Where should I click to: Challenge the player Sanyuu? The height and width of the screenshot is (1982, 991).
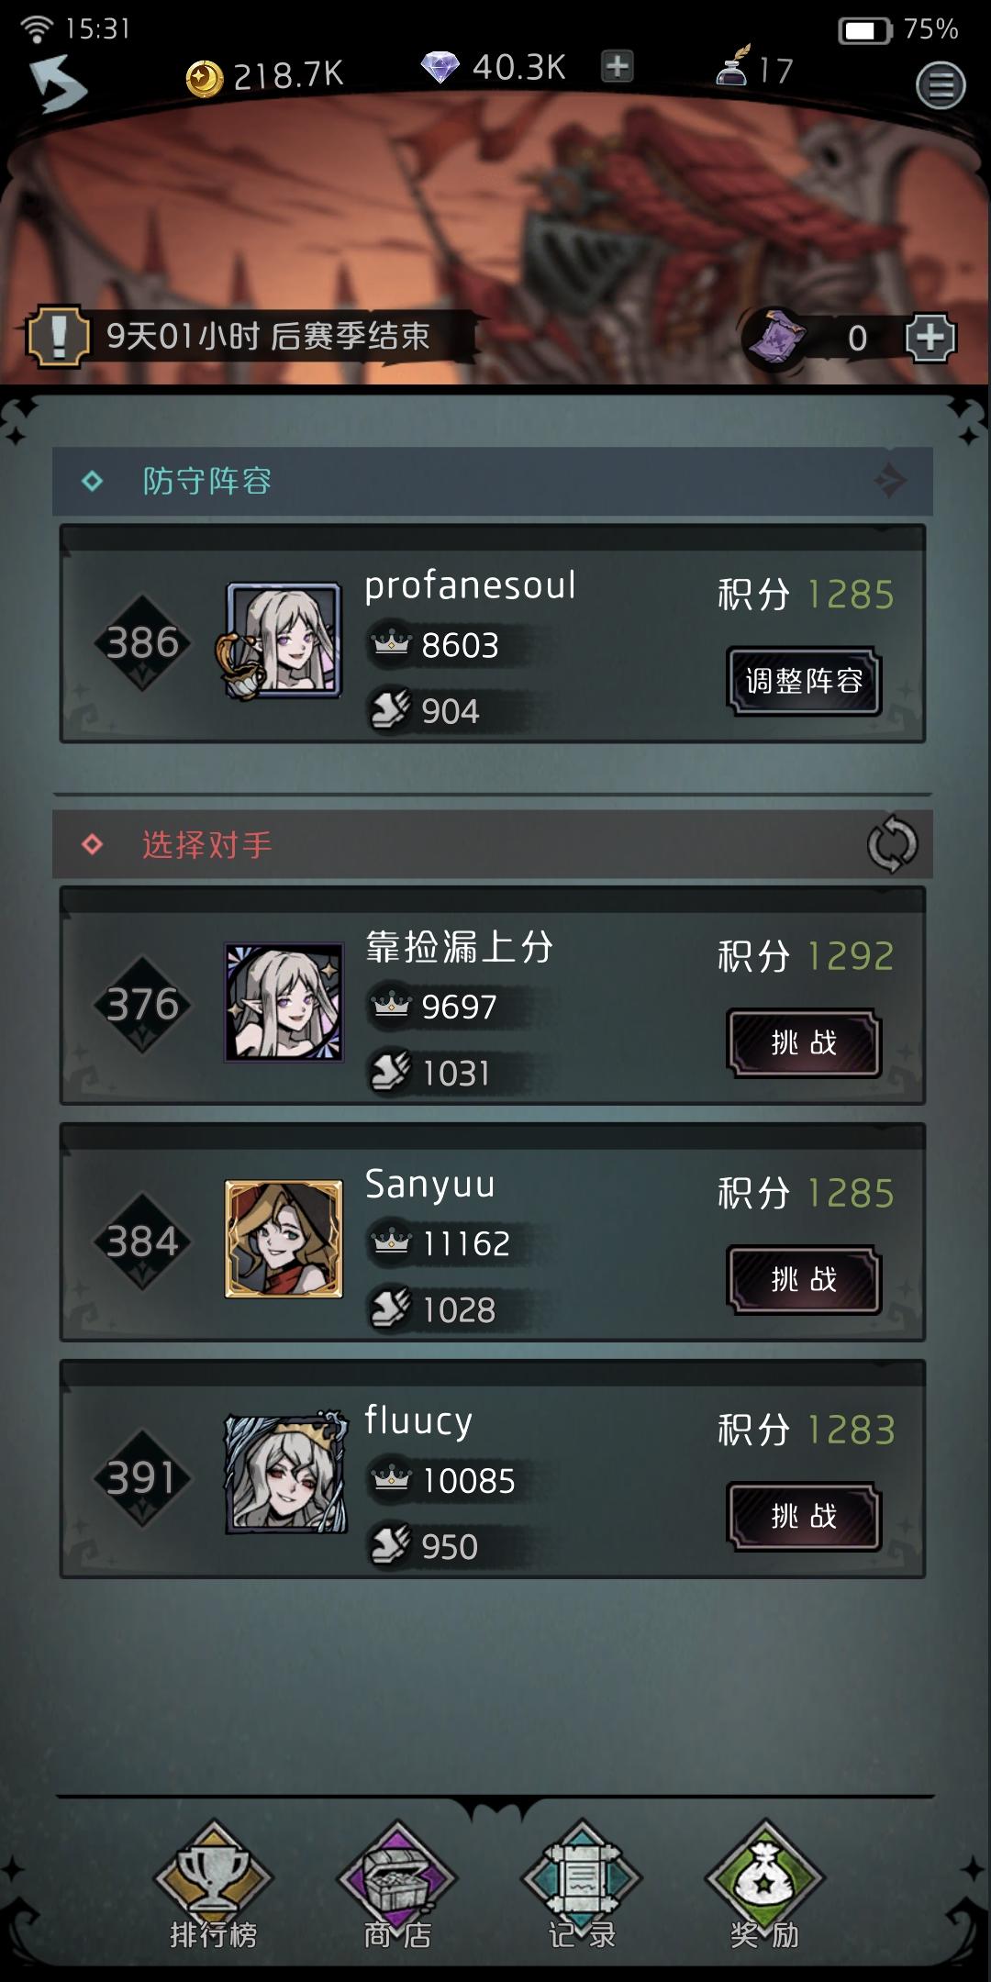pyautogui.click(x=804, y=1279)
